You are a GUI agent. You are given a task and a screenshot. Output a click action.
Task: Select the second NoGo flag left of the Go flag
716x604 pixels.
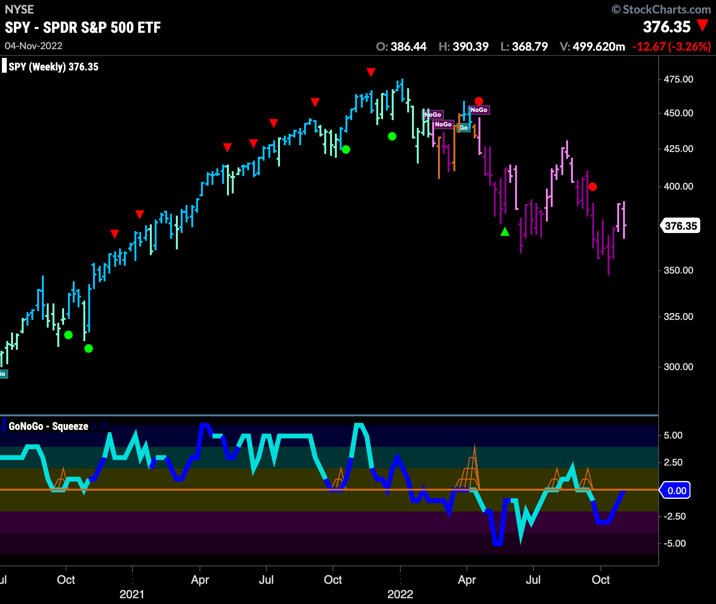click(x=443, y=124)
